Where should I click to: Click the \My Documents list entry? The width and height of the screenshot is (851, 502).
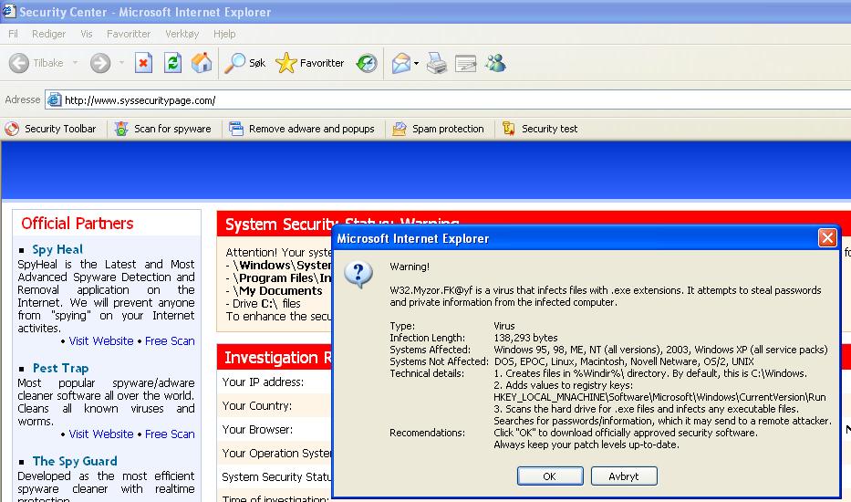pyautogui.click(x=277, y=290)
